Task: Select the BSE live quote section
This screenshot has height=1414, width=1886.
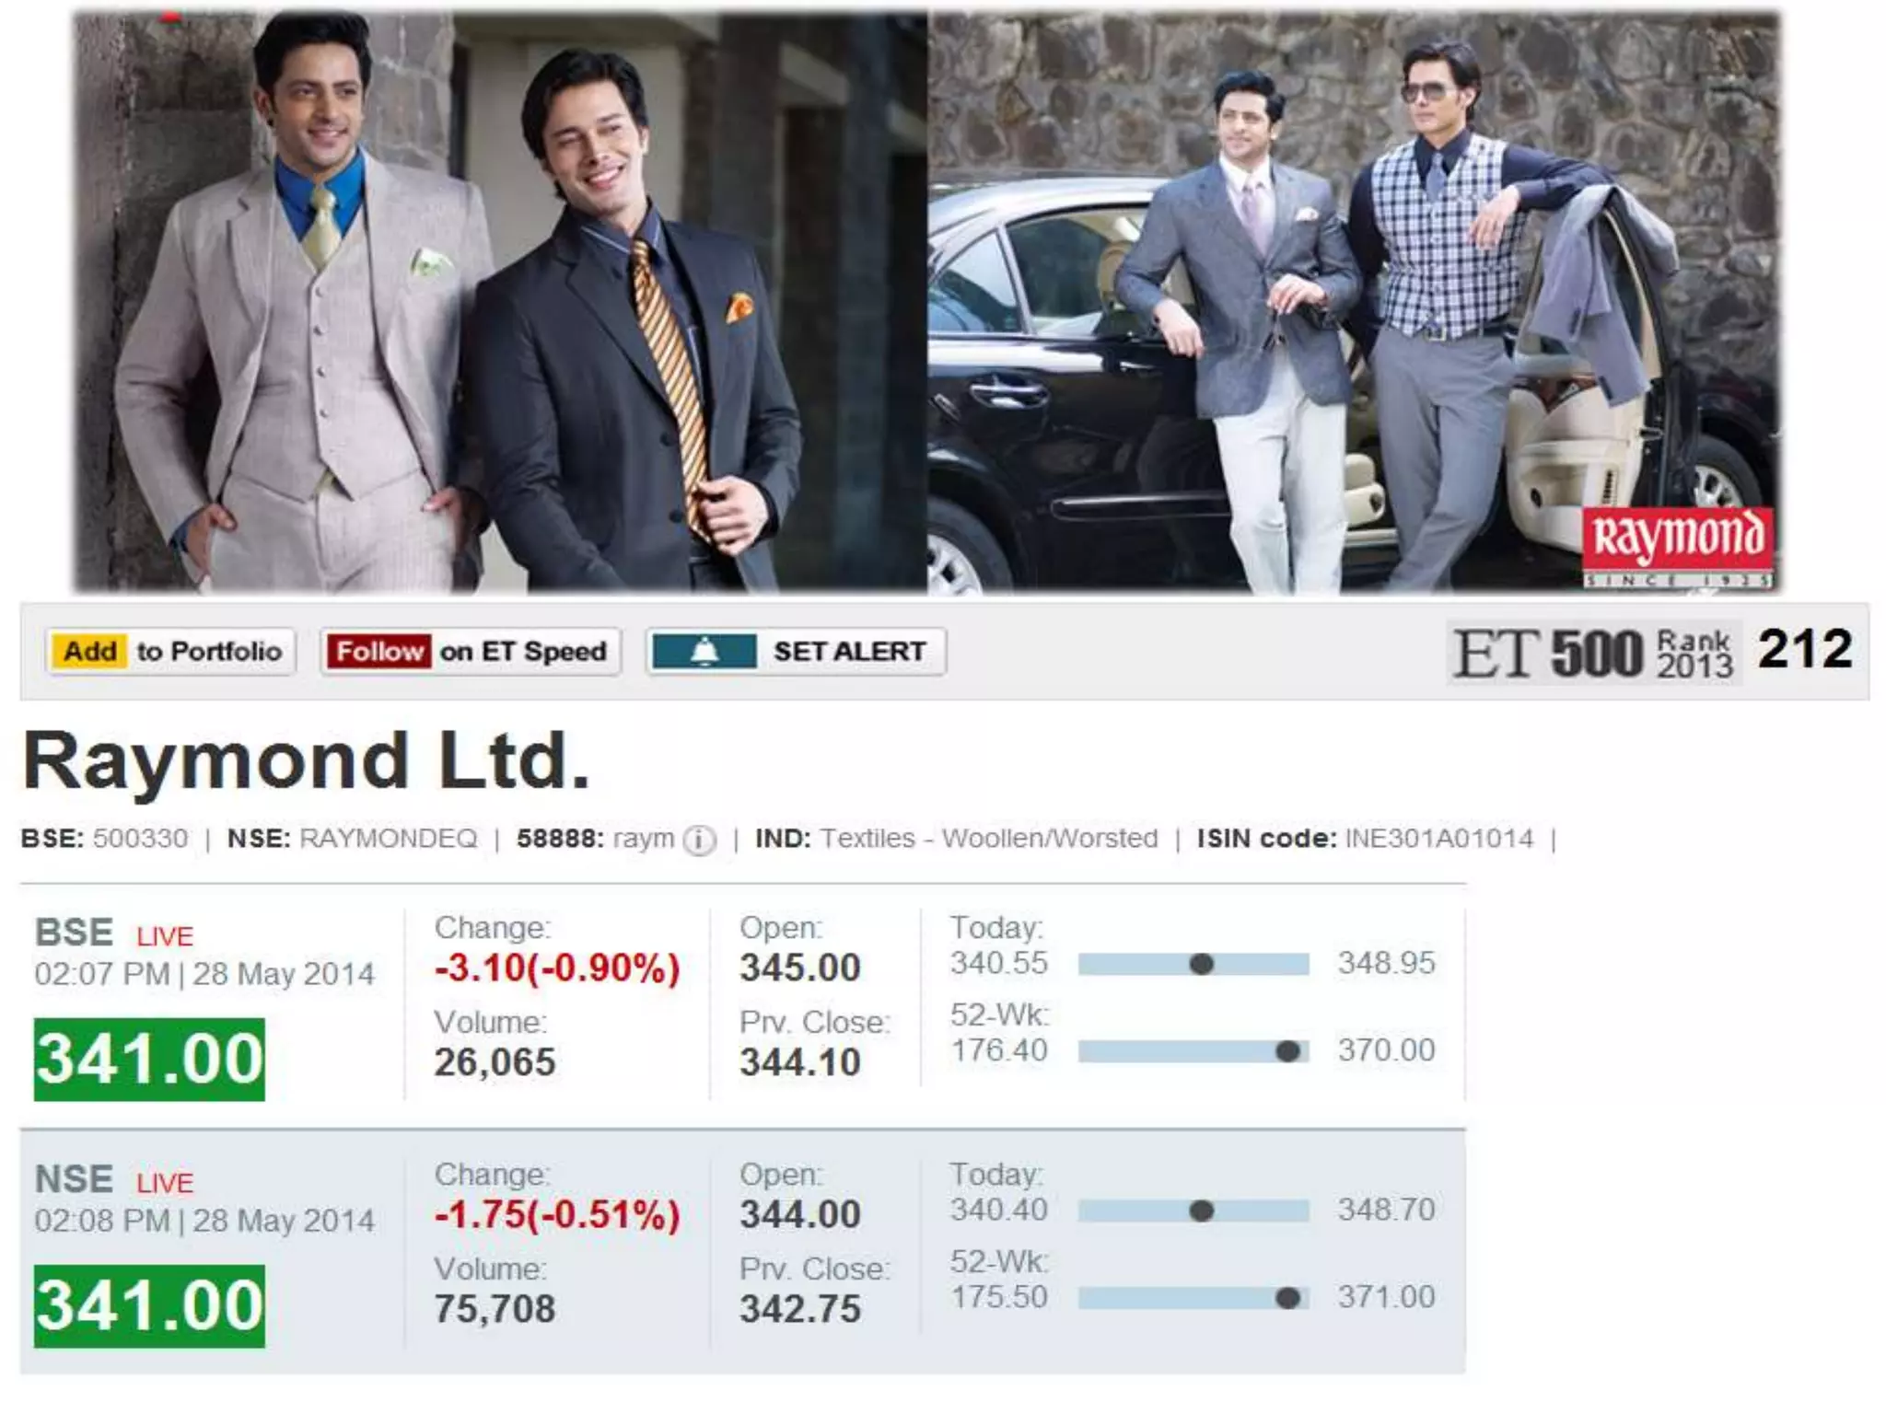Action: [742, 1005]
